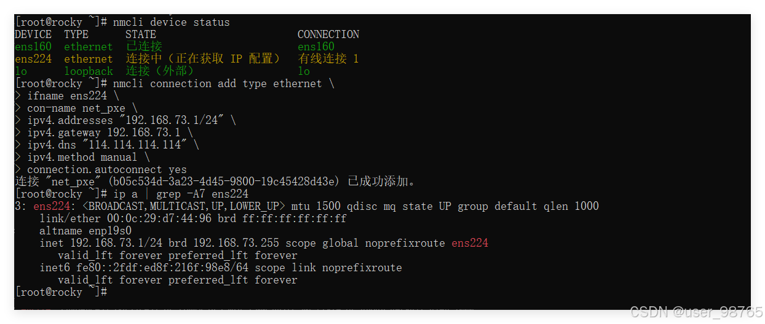Click the "connection.autoconnect yes" line
765x324 pixels.
pyautogui.click(x=107, y=169)
